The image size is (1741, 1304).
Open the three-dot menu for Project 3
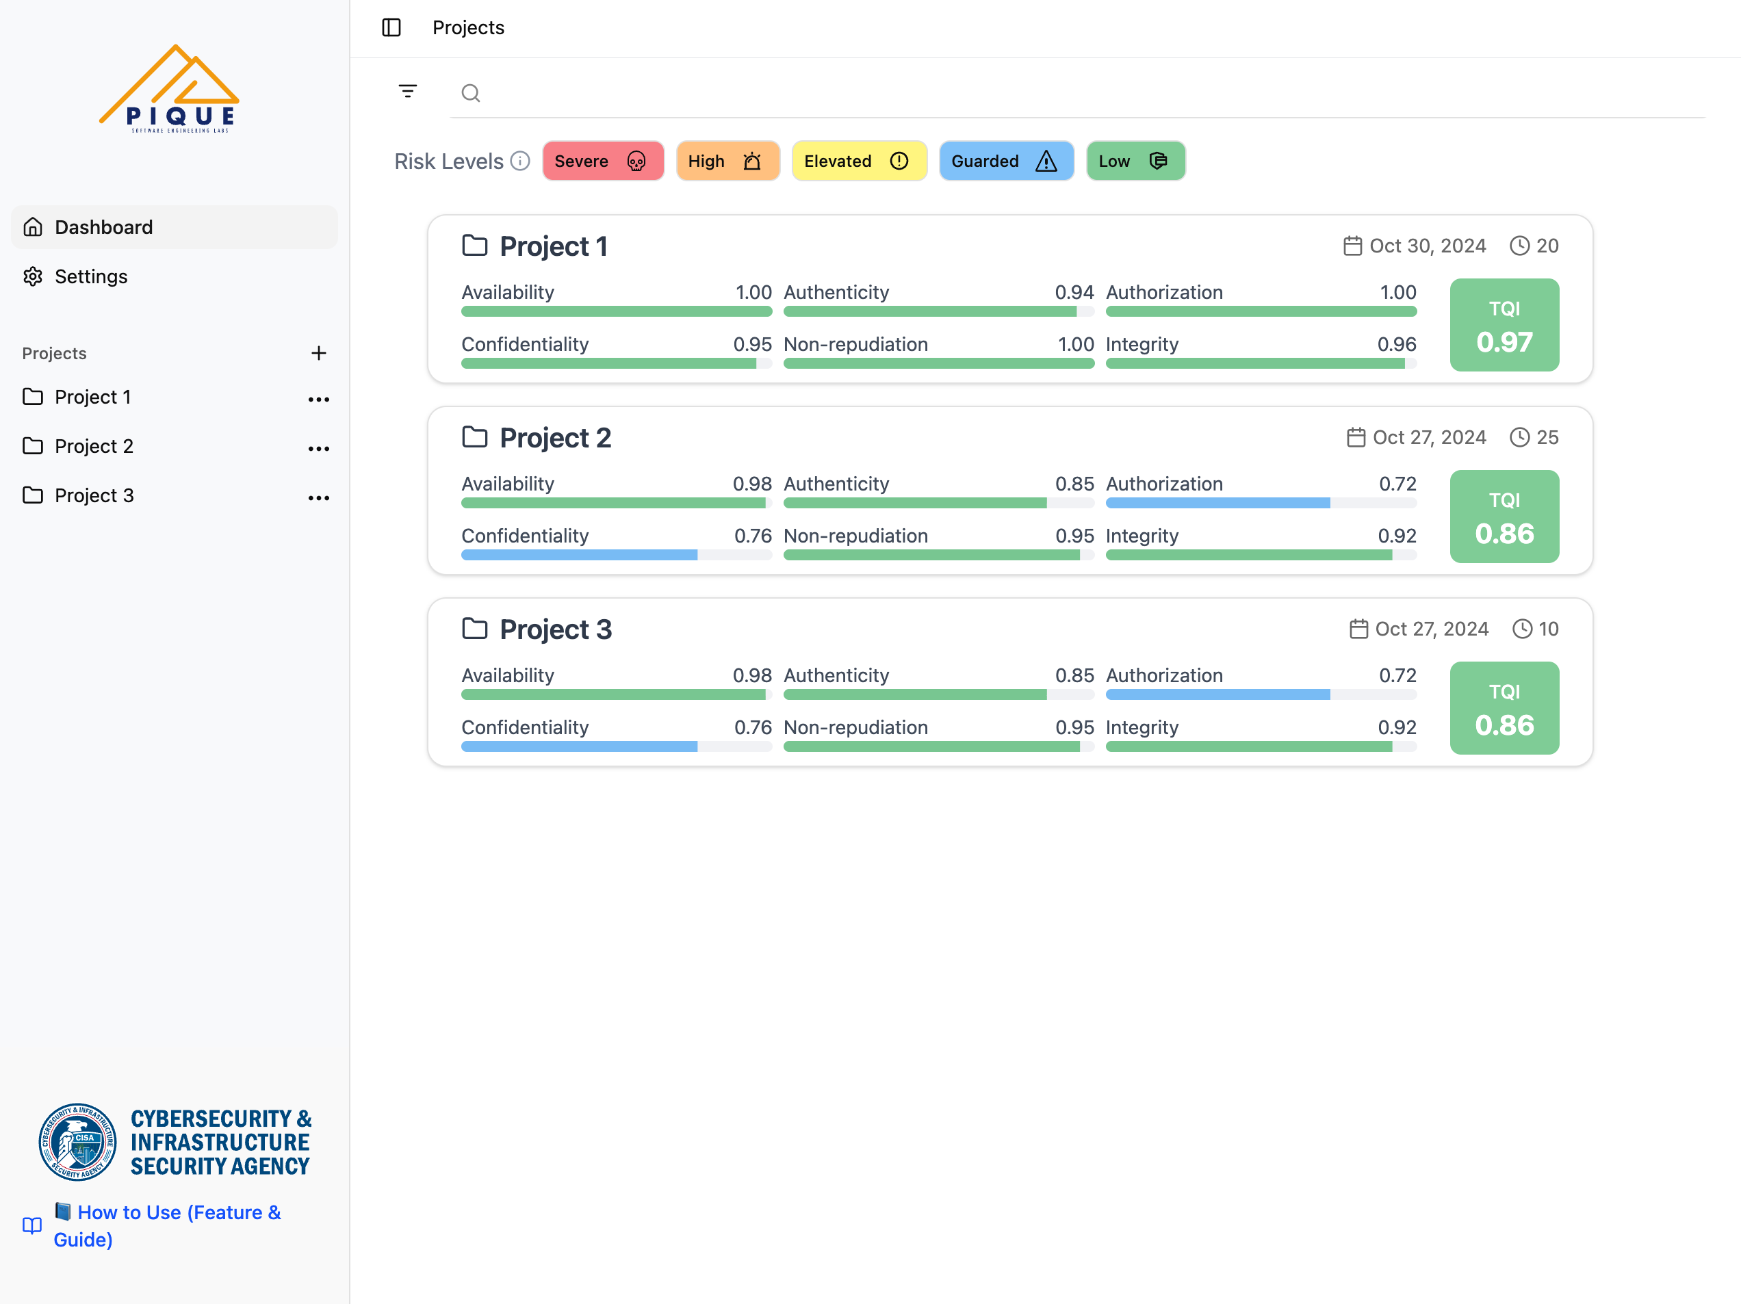click(318, 497)
